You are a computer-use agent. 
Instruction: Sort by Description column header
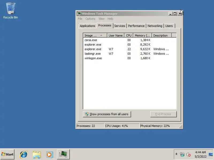162,35
